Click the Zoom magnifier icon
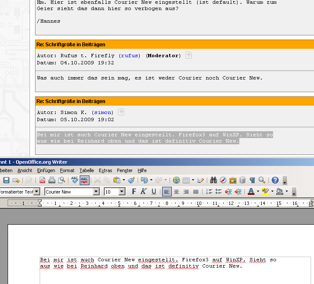The height and width of the screenshot is (284, 314). tap(262, 180)
